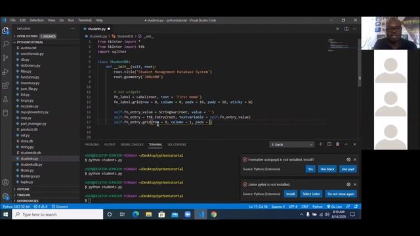Expand the Open Editors section
Viewport: 420px width, 236px height.
(47, 36)
